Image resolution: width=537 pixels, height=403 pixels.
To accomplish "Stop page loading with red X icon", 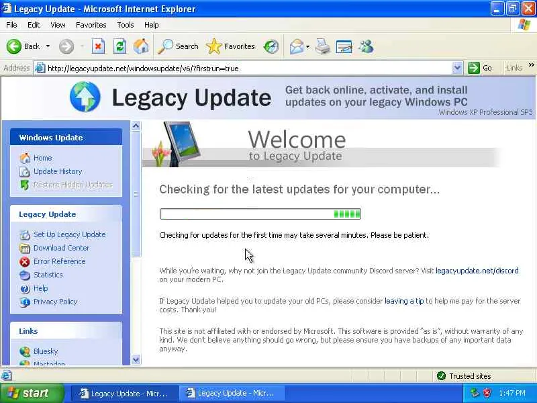I will pos(98,46).
